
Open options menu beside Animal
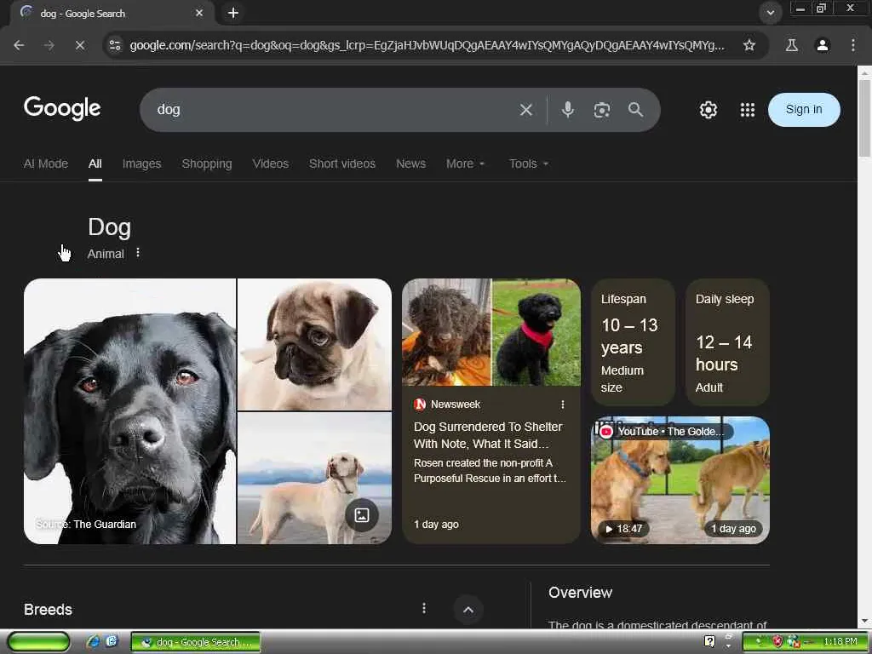coord(138,253)
